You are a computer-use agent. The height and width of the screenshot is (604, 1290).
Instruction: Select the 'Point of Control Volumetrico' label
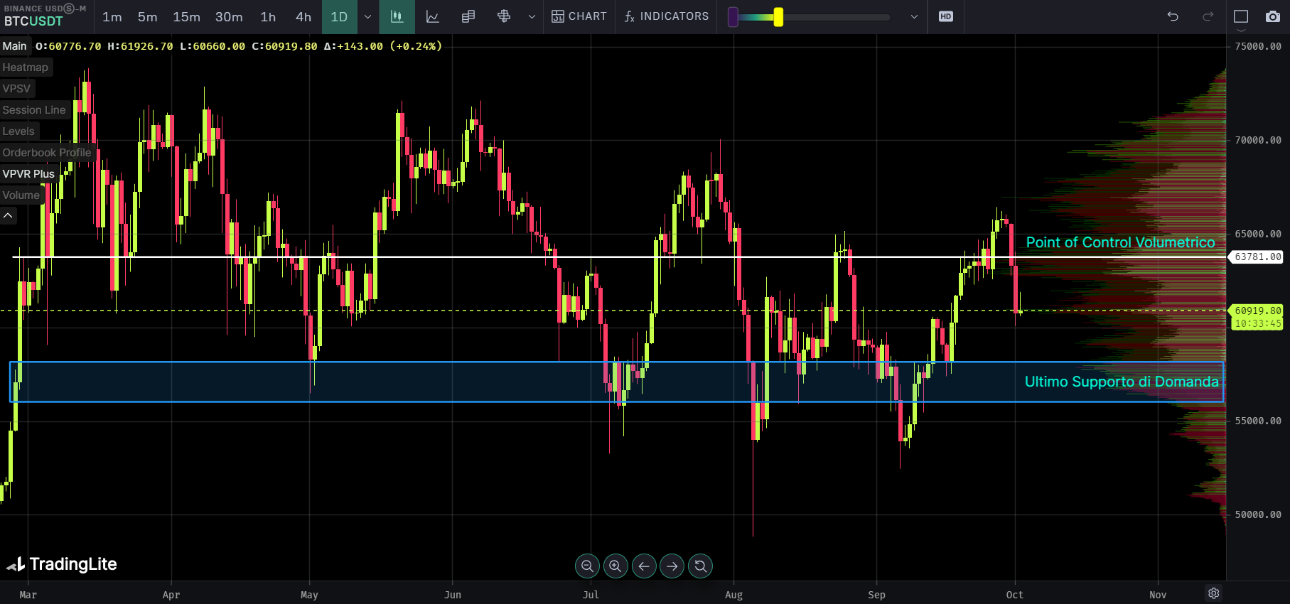(x=1120, y=242)
